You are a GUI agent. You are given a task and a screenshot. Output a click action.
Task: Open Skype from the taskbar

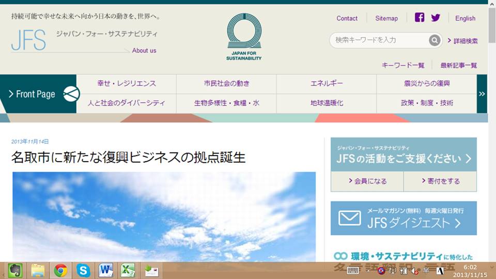point(83,271)
